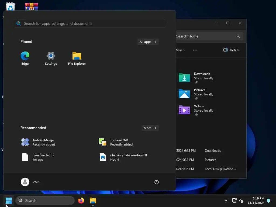
Task: Click the power button in Start menu
Action: (x=157, y=182)
